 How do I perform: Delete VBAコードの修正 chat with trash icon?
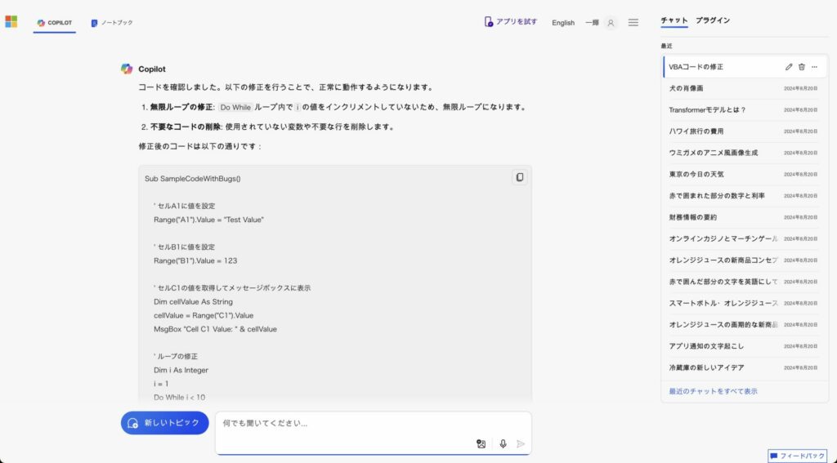point(801,67)
